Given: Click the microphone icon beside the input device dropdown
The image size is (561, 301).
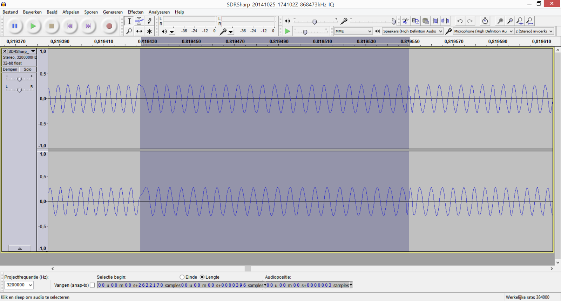Looking at the screenshot, I should coord(448,31).
